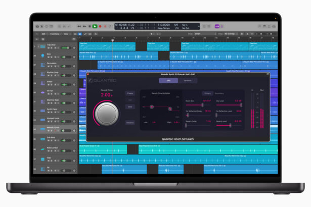Click the Melodic Synth track pan knob
The image size is (311, 207).
pyautogui.click(x=74, y=131)
